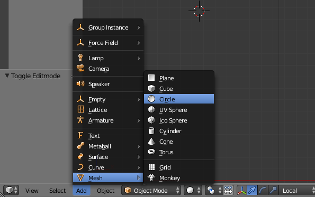This screenshot has height=197, width=315.
Task: Click the Plane square icon
Action: tap(151, 78)
